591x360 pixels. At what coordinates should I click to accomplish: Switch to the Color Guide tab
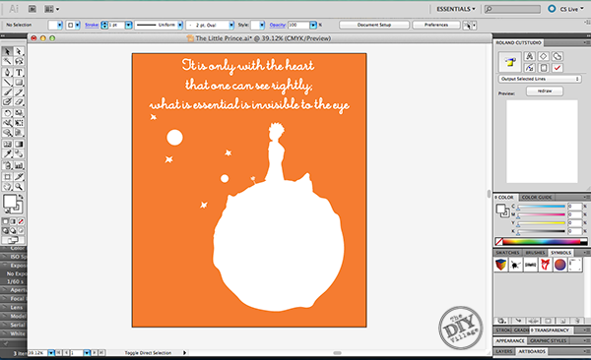pyautogui.click(x=537, y=197)
